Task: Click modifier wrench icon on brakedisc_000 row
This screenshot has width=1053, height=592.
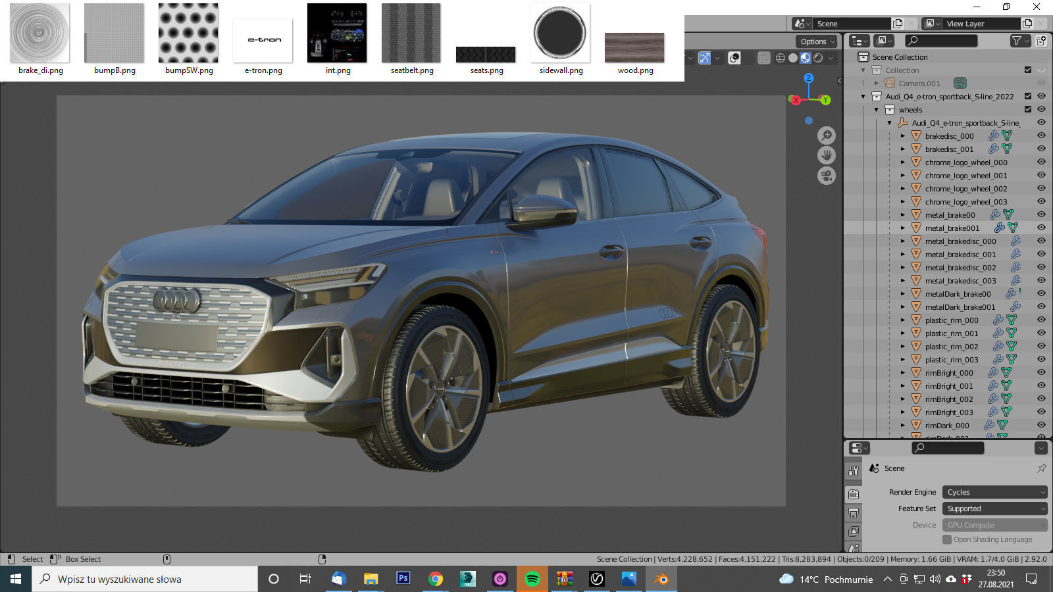Action: (994, 136)
